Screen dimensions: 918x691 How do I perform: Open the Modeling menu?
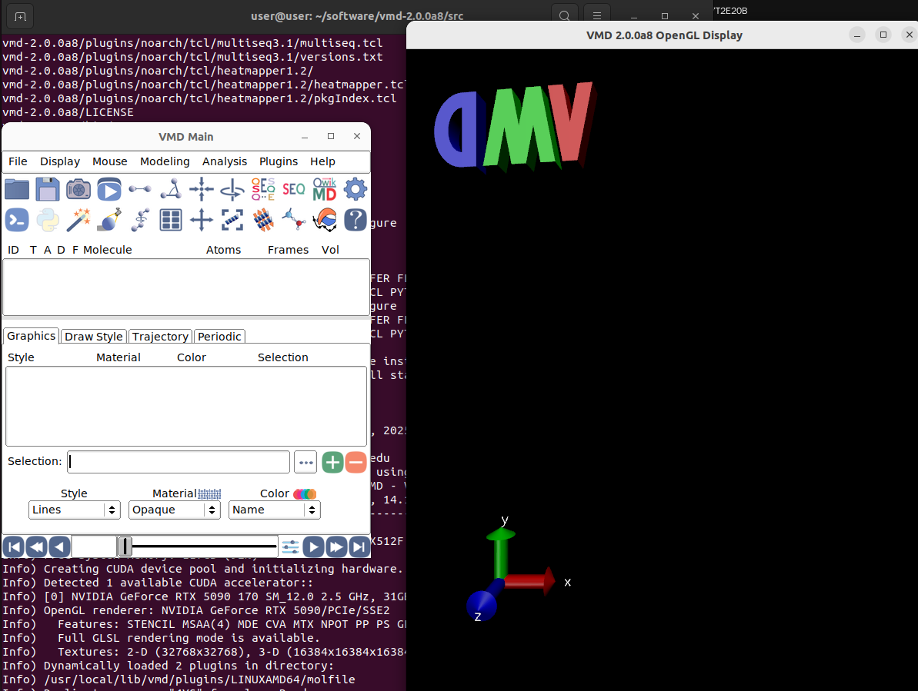[x=165, y=161]
